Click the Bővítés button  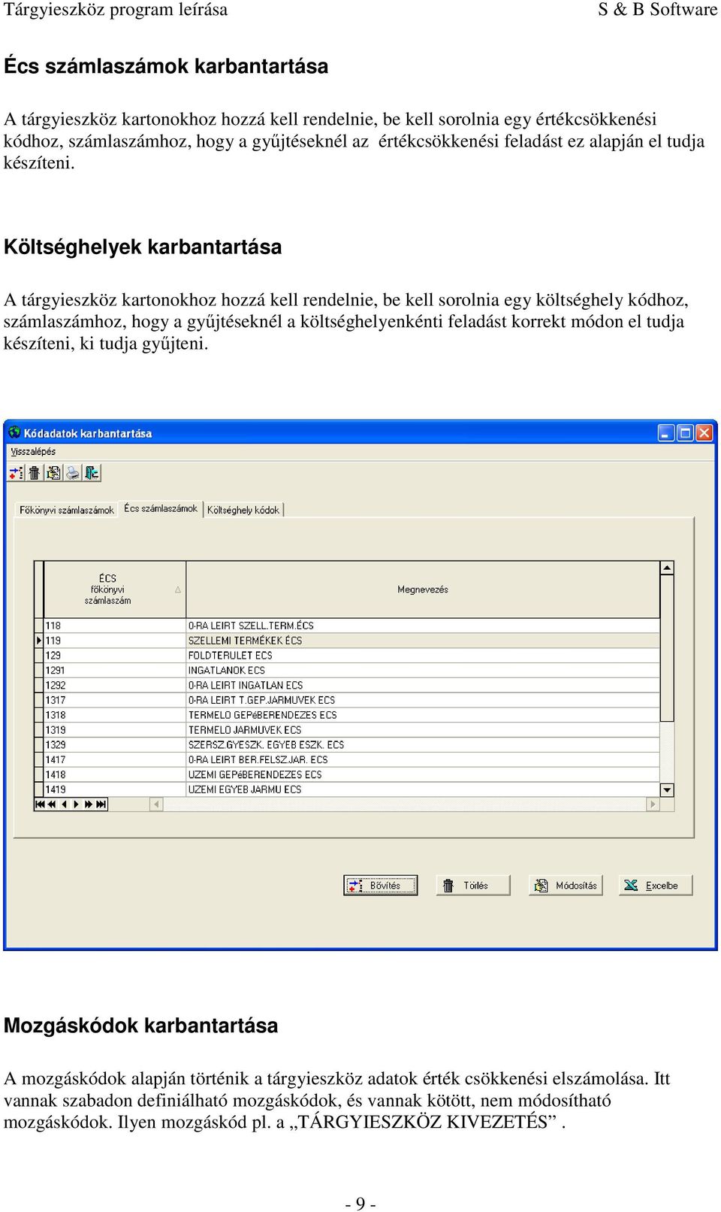(x=381, y=886)
